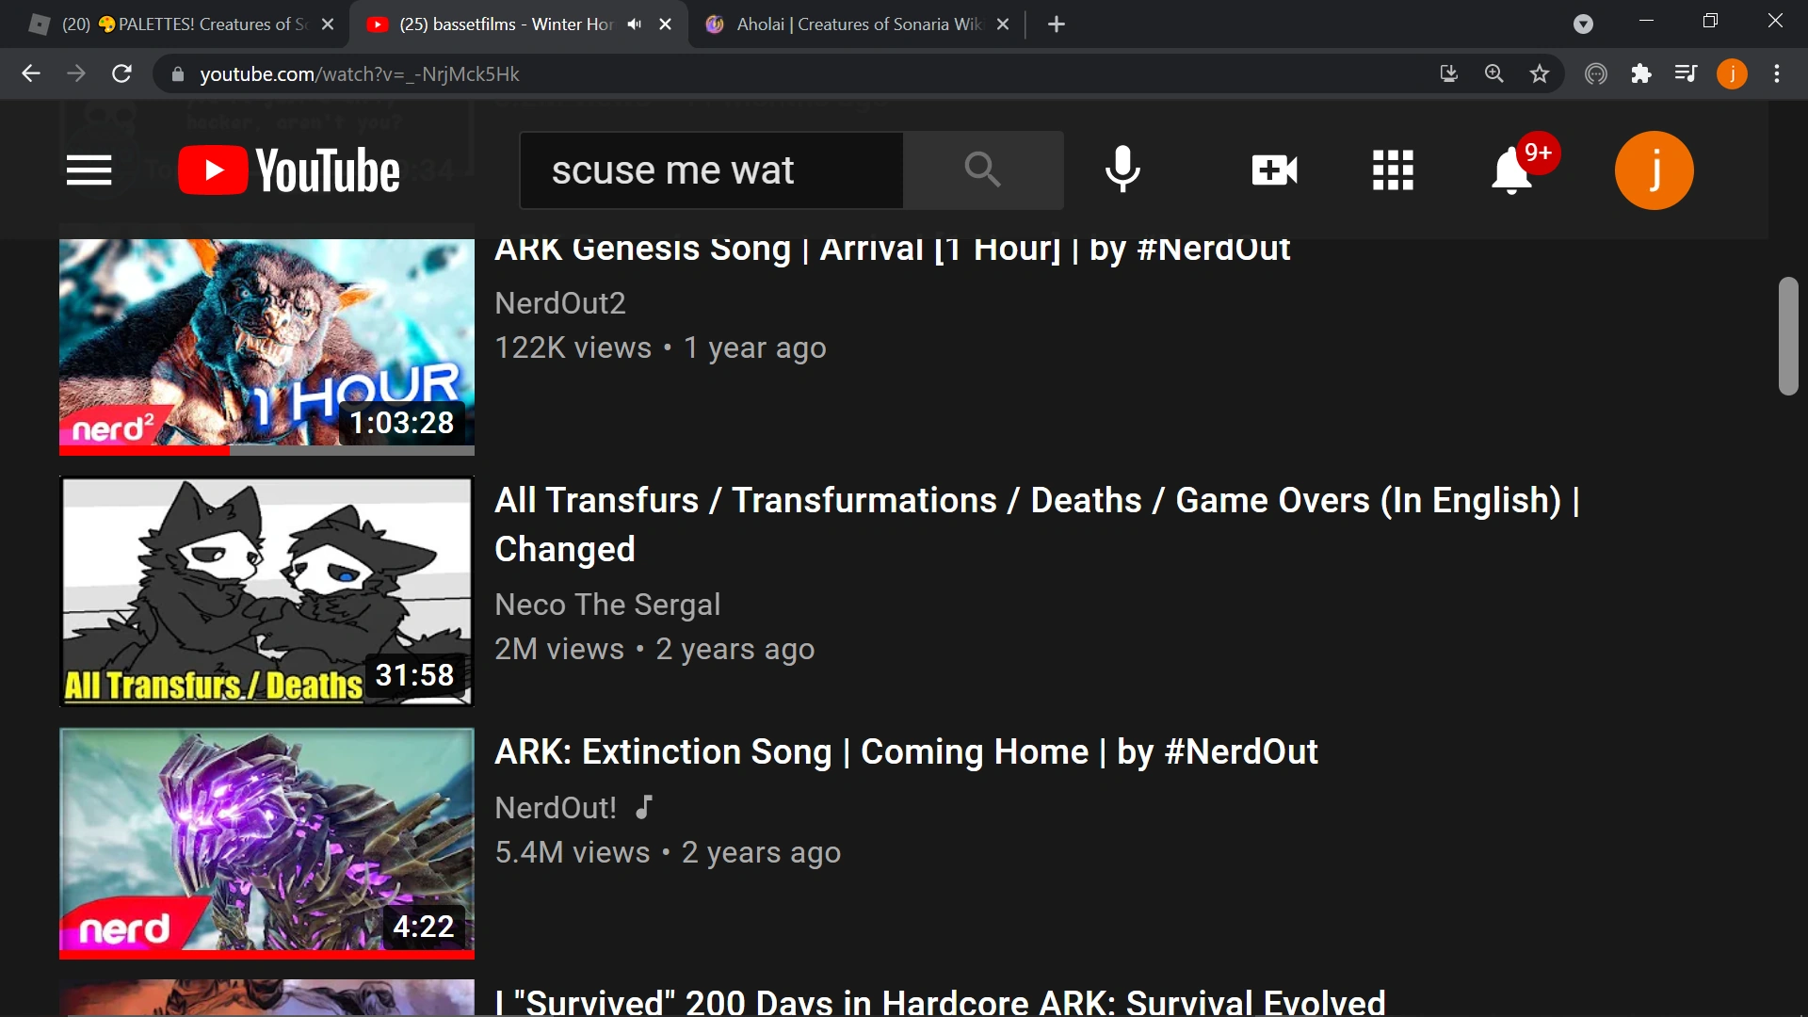Open the notifications bell
Viewport: 1808px width, 1017px height.
pos(1511,170)
